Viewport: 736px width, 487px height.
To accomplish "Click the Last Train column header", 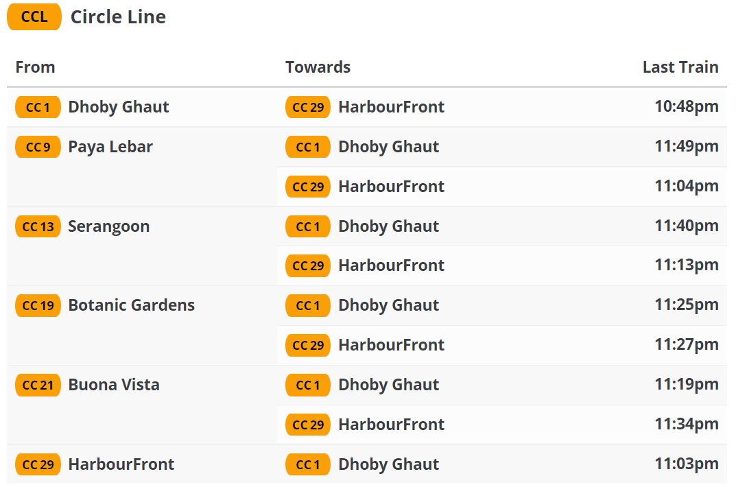I will pos(680,67).
